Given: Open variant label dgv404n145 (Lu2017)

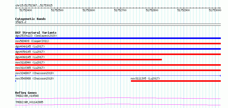Looking at the screenshot, I should 30,46.
